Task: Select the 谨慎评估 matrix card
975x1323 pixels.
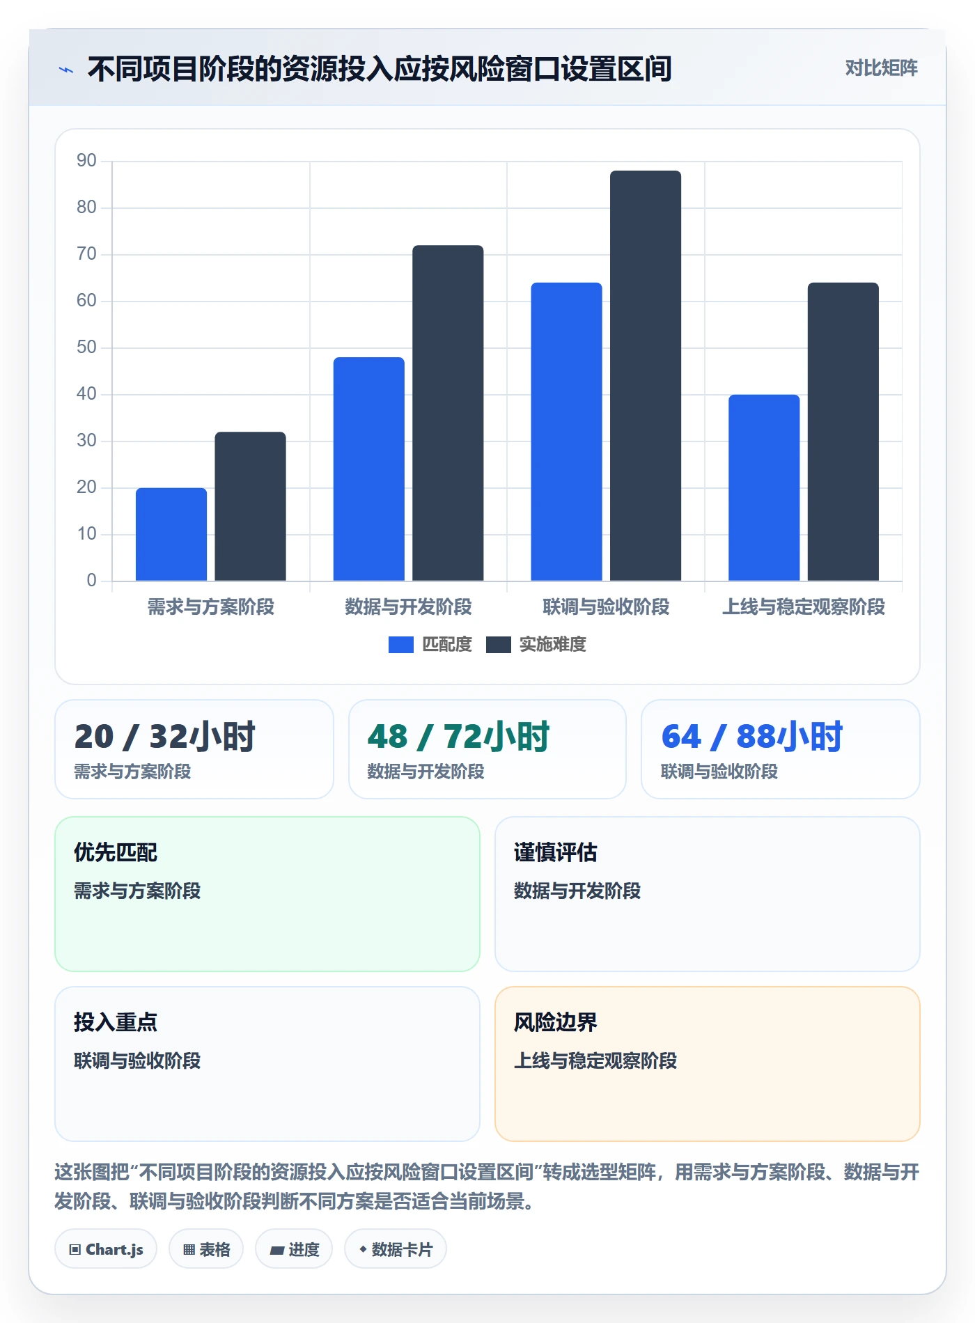Action: [x=708, y=894]
